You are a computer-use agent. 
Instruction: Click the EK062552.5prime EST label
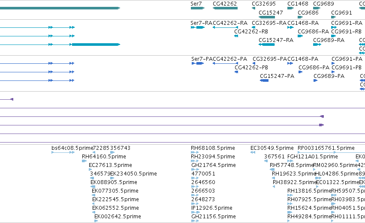coord(115,208)
